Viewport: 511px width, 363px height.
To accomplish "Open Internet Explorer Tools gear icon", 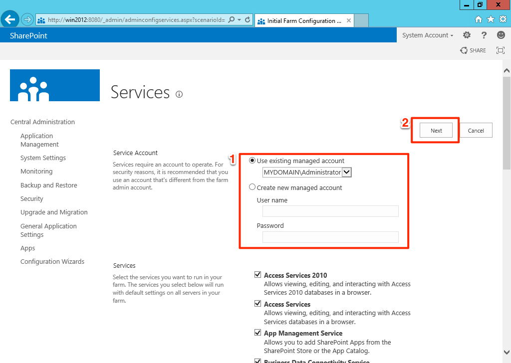I will coord(503,19).
